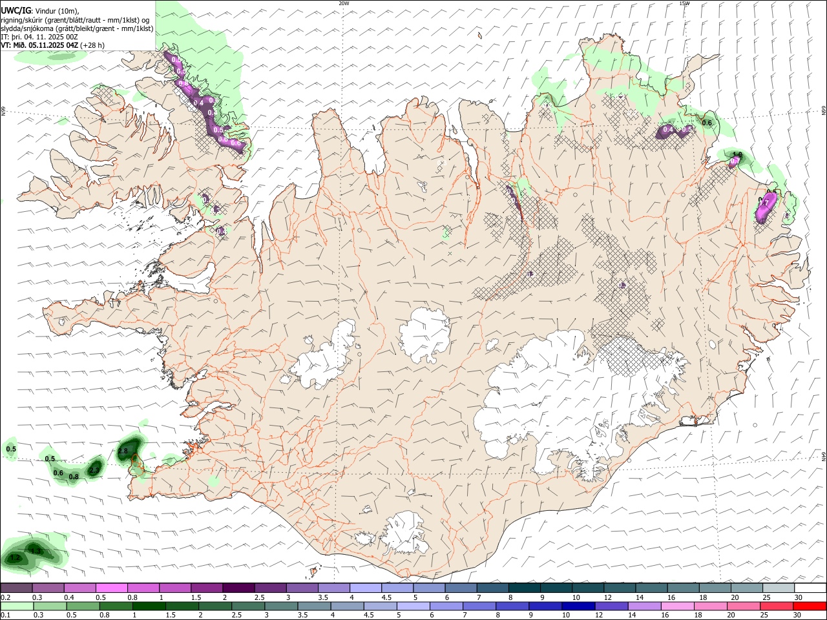827x620 pixels.
Task: Click the "2.8" rainfall value on the map
Action: [123, 450]
